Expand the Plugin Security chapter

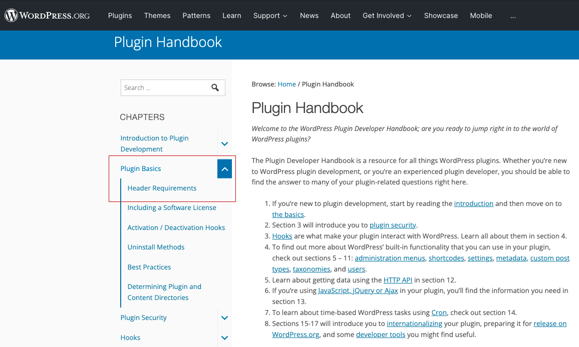(x=224, y=317)
